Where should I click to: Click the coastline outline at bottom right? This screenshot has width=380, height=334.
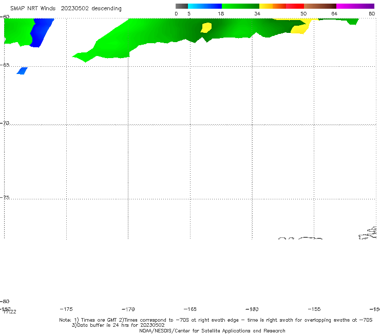pos(368,233)
